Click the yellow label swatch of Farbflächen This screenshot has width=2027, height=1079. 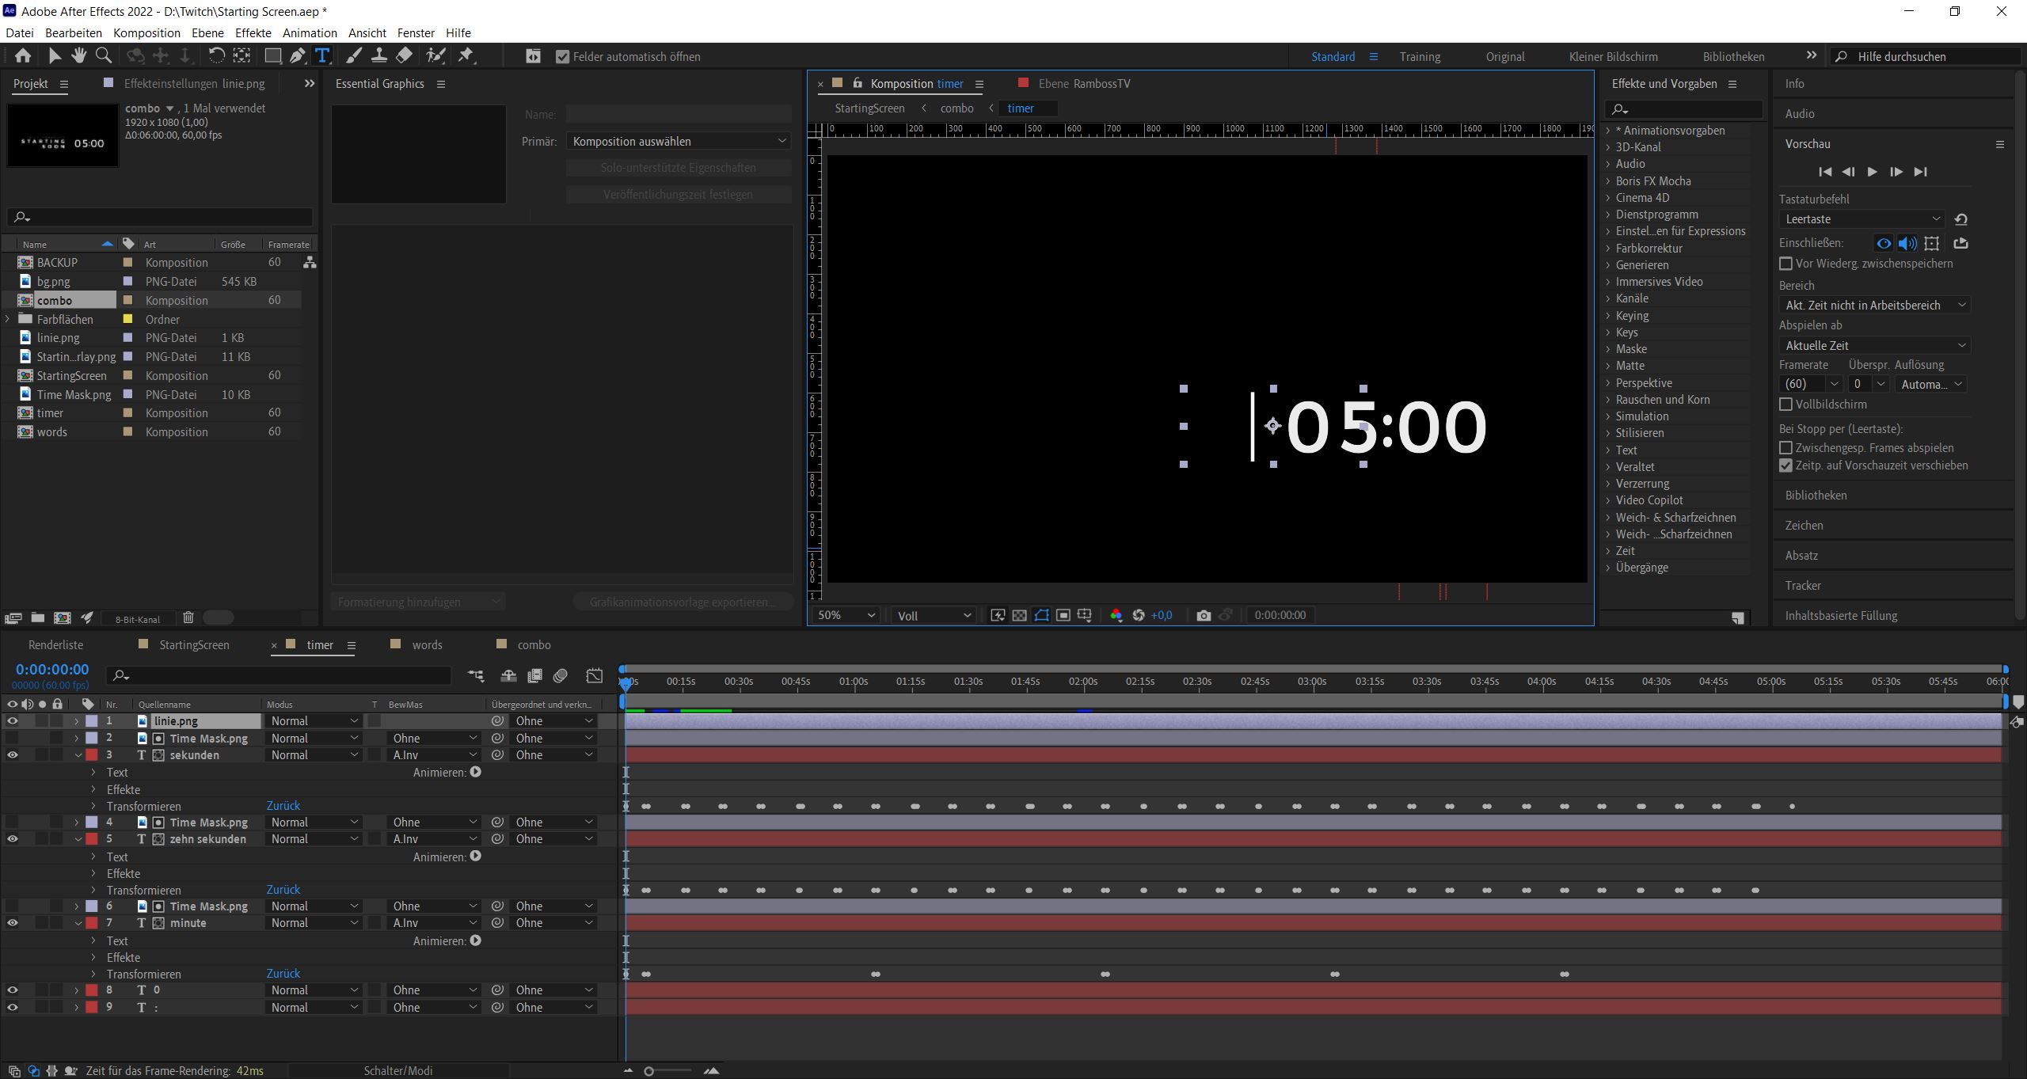(127, 319)
